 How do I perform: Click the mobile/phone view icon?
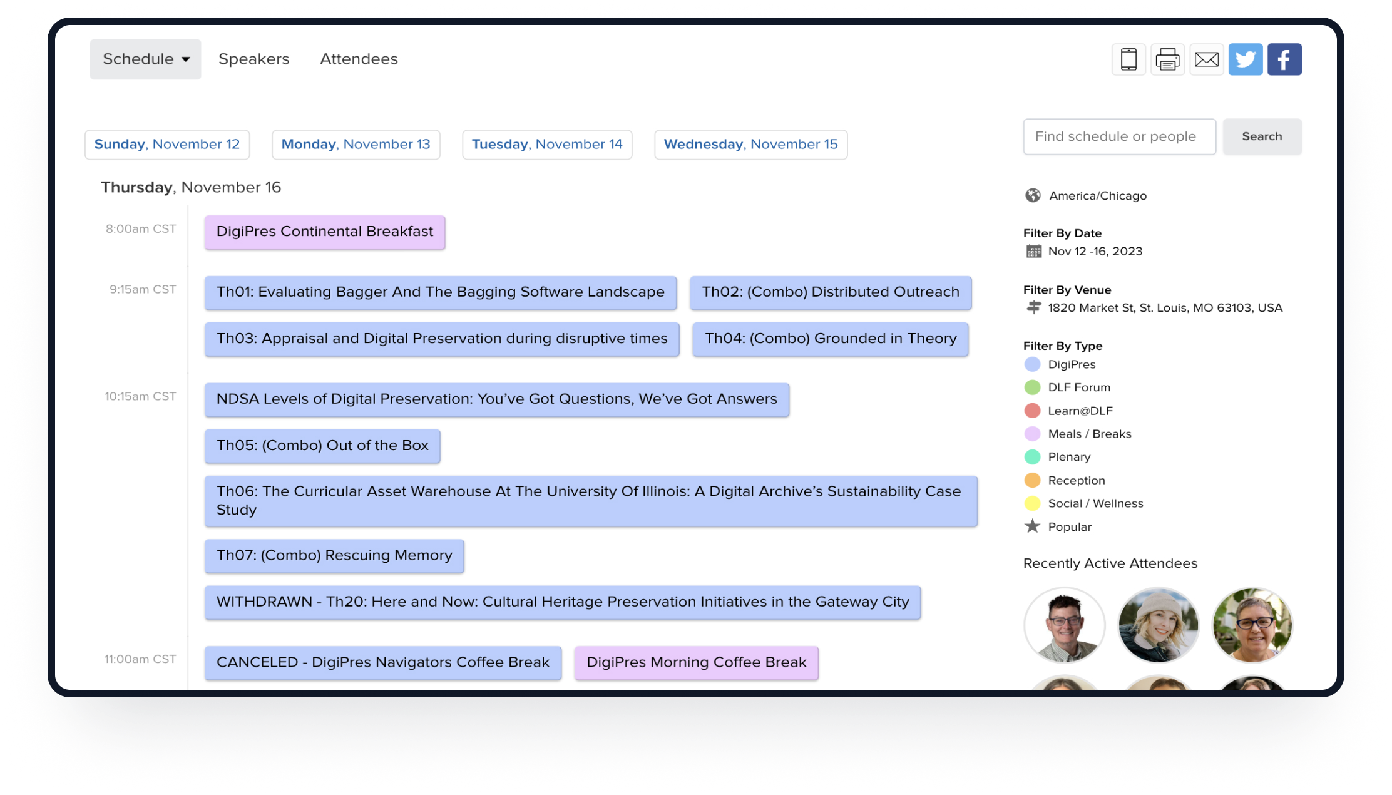click(x=1129, y=59)
